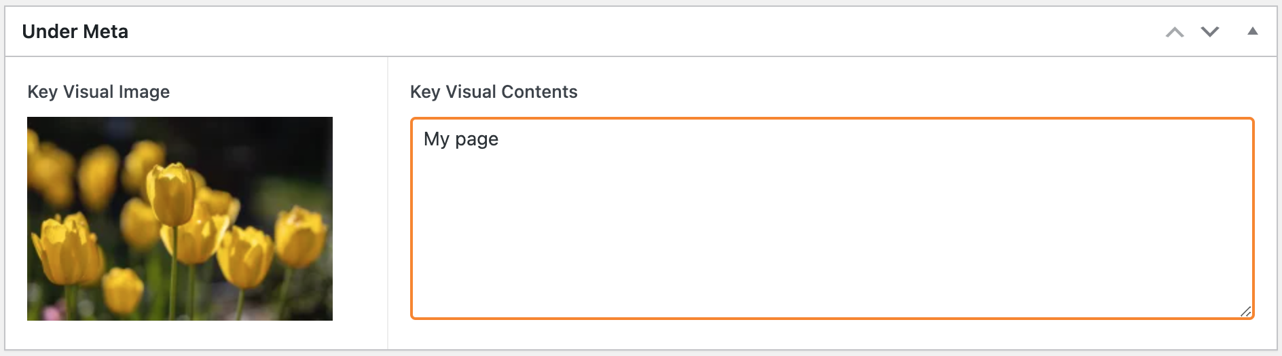1282x356 pixels.
Task: Click the Key Visual Image label
Action: (x=98, y=92)
